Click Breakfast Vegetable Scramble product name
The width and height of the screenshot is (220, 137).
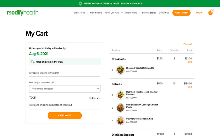[140, 68]
